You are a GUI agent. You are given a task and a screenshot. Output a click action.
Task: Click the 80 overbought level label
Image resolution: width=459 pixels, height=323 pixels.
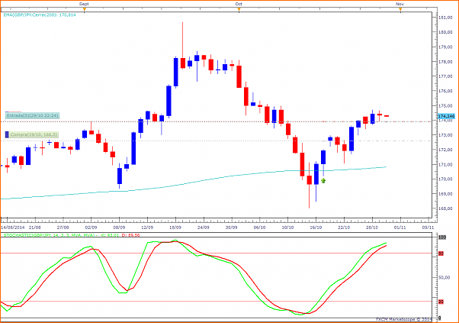point(441,254)
